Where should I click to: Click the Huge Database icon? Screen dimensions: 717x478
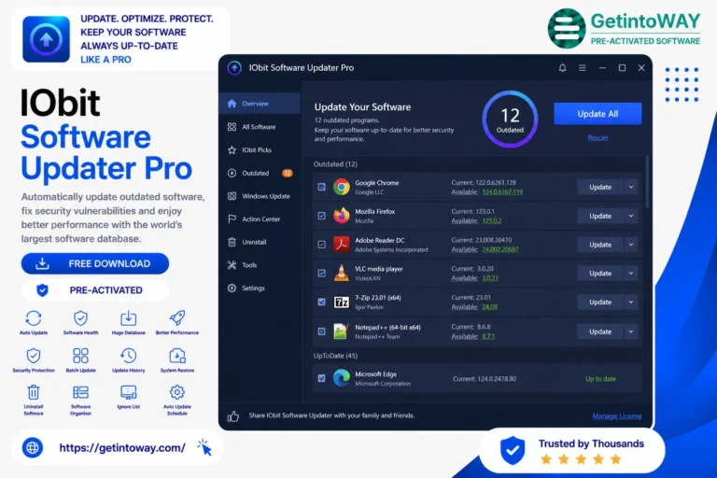[x=129, y=318]
